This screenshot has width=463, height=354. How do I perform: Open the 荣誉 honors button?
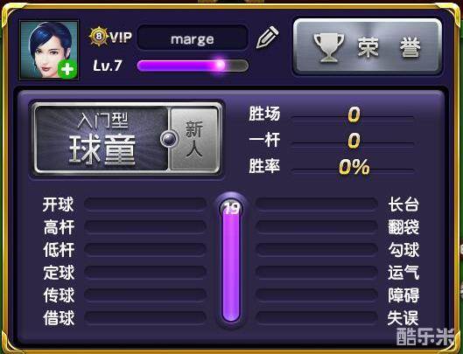click(x=367, y=47)
